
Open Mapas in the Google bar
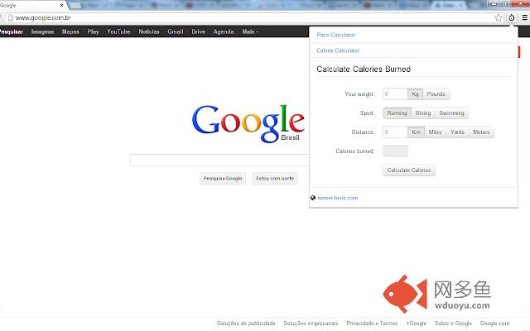pyautogui.click(x=70, y=31)
